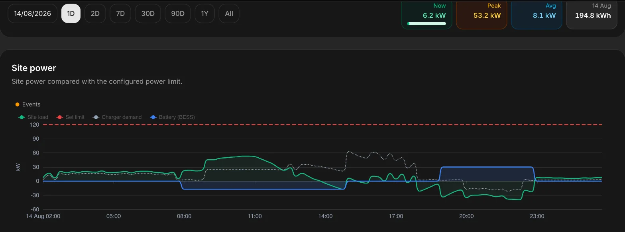The height and width of the screenshot is (232, 625).
Task: Click the 14 Aug 02:00 axis label
Action: coord(43,217)
